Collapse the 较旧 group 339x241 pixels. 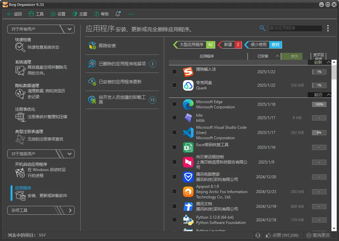pyautogui.click(x=328, y=95)
